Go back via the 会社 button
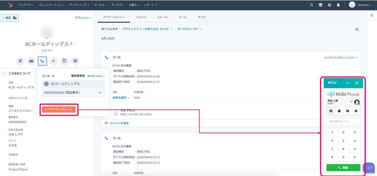 click(9, 18)
